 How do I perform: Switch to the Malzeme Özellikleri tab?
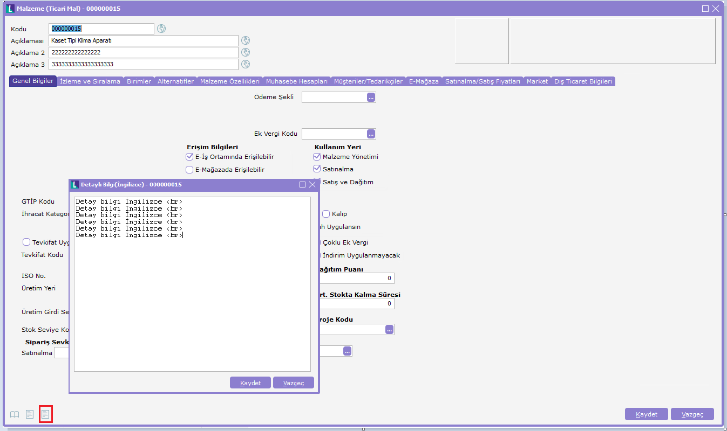229,81
